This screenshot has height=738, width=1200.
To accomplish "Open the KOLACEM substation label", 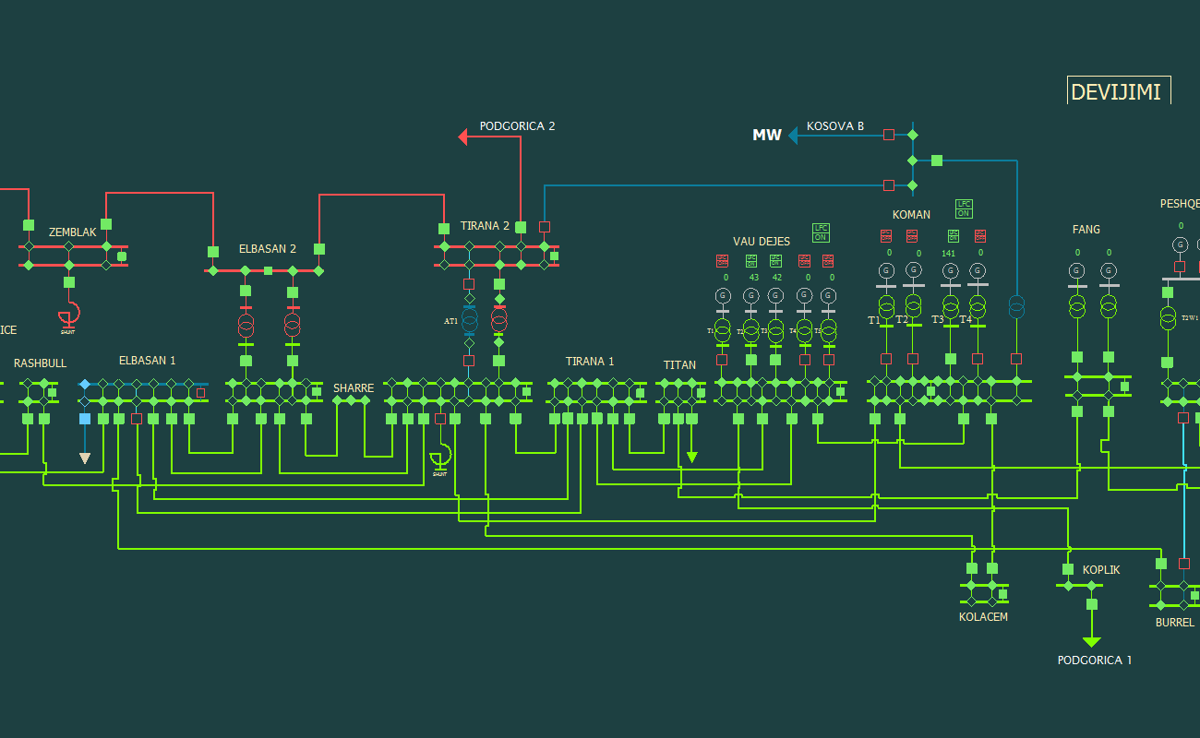I will 983,616.
